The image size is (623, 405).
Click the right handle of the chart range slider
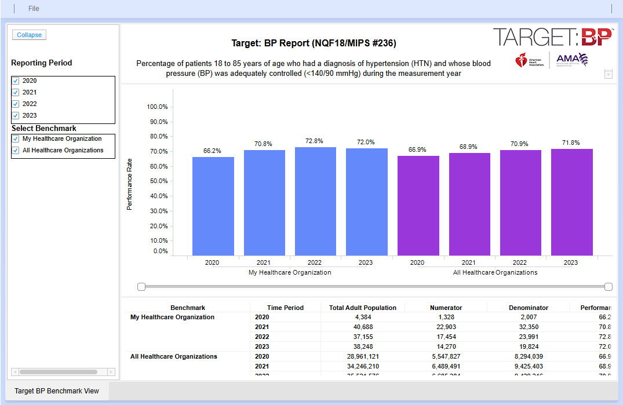tap(609, 286)
